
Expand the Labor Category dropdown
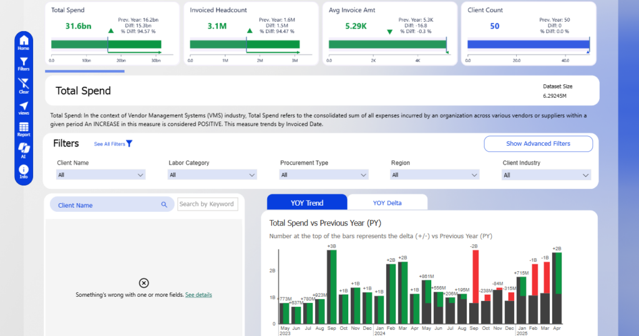tap(212, 175)
